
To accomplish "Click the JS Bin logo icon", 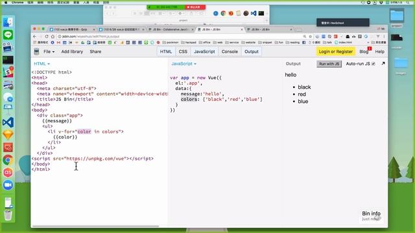I will click(x=36, y=52).
